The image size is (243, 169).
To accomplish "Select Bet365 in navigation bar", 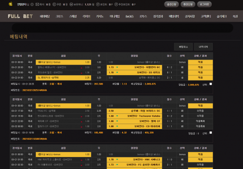I will coord(130,16).
